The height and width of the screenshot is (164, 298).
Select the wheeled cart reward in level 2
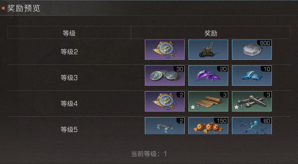[208, 50]
